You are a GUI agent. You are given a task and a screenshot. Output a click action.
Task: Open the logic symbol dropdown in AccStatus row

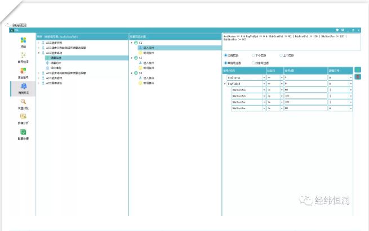point(350,78)
